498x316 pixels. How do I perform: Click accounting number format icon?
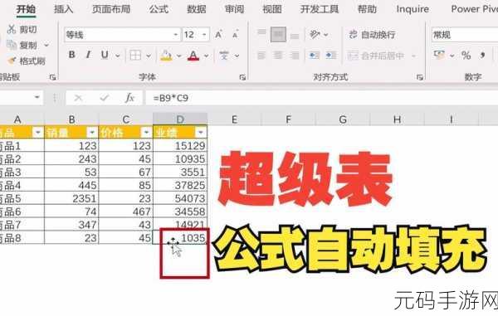440,55
